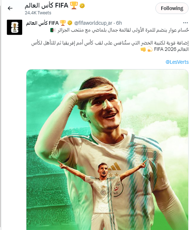Screen dimensions: 190x230
Task: Click the first line of tweet text
Action: (122, 30)
